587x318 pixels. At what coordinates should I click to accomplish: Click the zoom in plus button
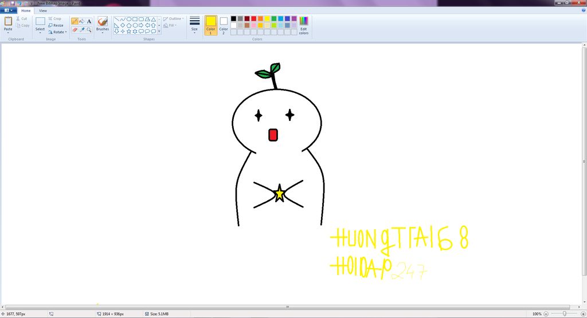[x=583, y=314]
